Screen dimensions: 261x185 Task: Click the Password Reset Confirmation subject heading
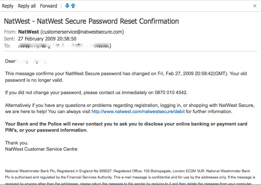point(91,21)
